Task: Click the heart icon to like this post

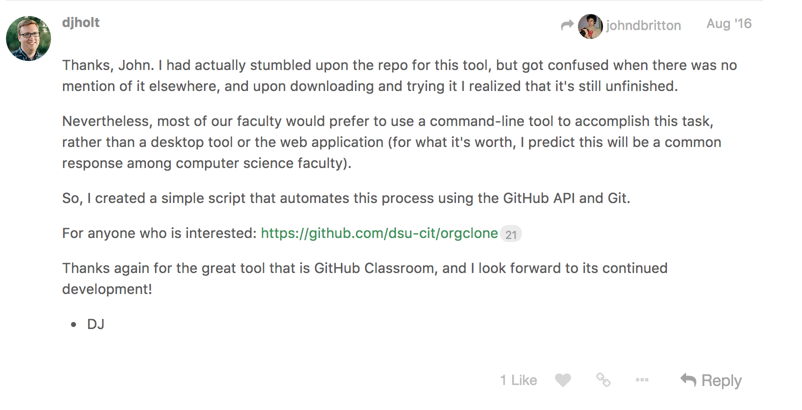Action: pos(563,380)
